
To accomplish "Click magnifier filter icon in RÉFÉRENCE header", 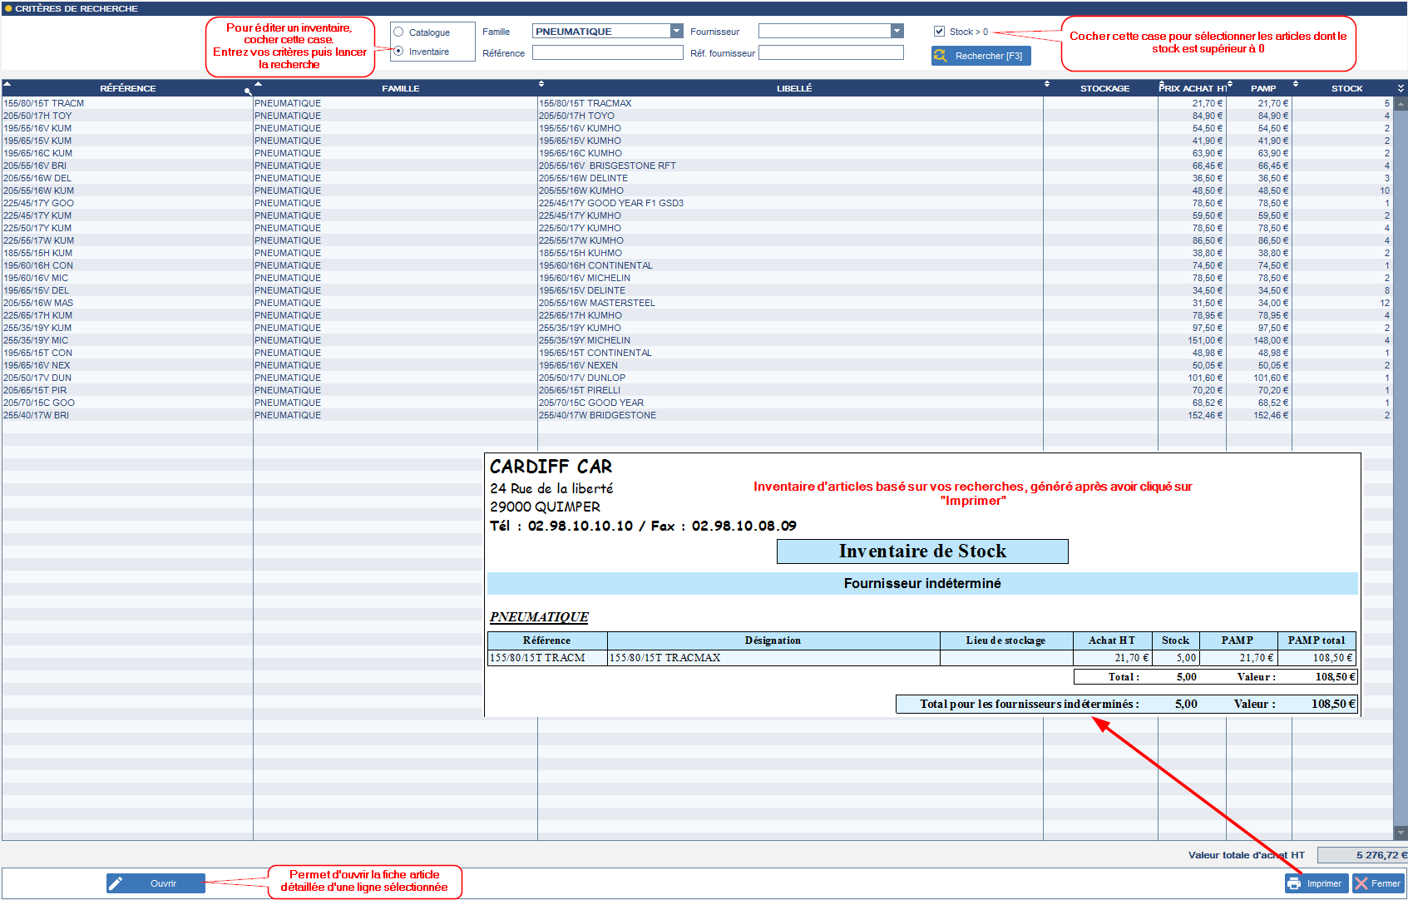I will pyautogui.click(x=248, y=91).
